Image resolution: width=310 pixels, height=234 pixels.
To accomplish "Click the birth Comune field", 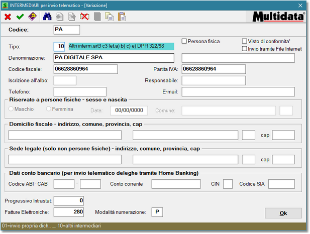I will pos(229,110).
